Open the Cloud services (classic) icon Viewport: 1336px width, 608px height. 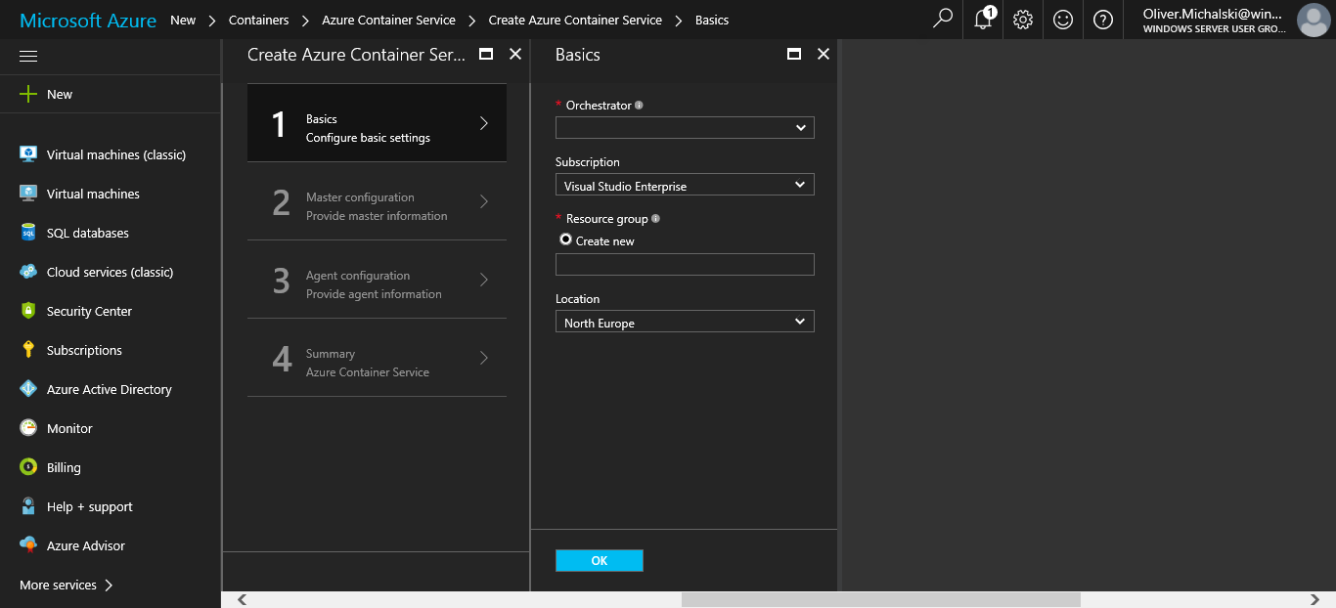[x=28, y=272]
